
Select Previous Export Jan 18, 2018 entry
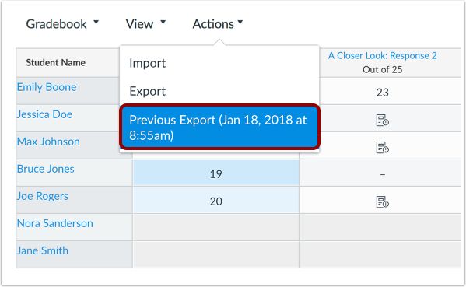[x=220, y=127]
